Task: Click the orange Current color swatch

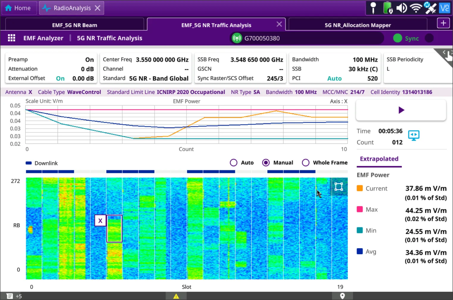Action: coord(360,188)
